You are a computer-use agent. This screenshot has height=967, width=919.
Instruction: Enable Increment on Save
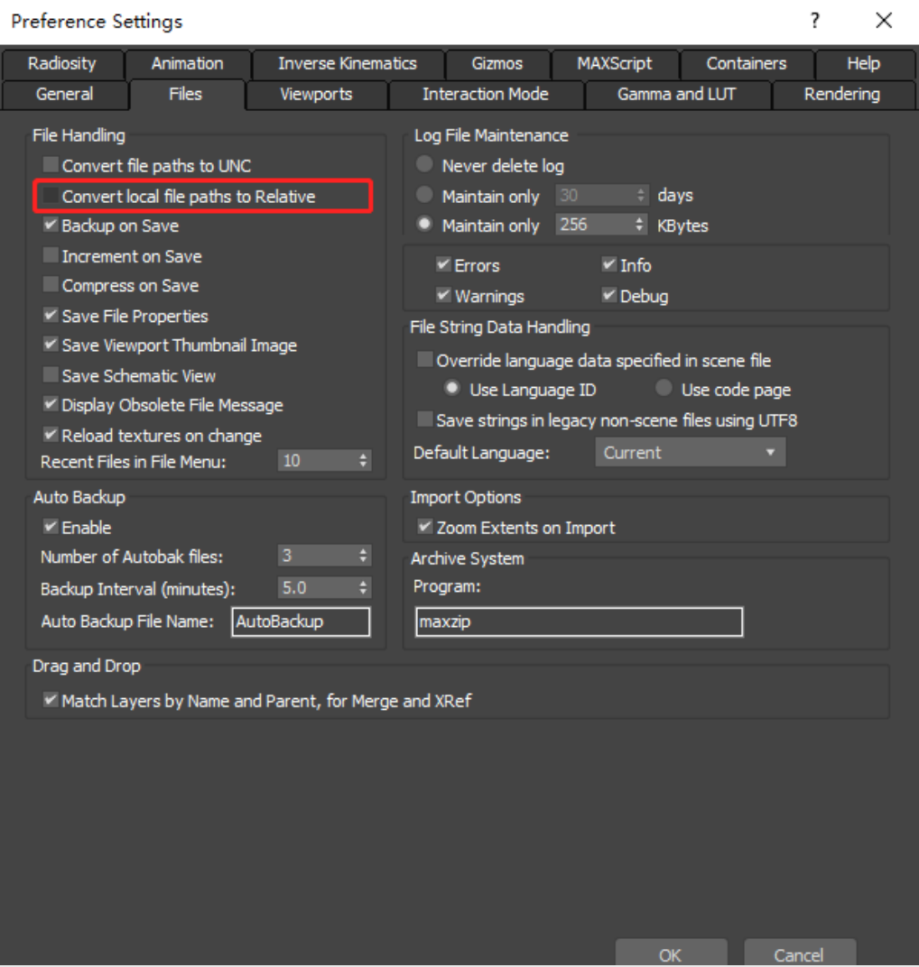click(x=51, y=255)
